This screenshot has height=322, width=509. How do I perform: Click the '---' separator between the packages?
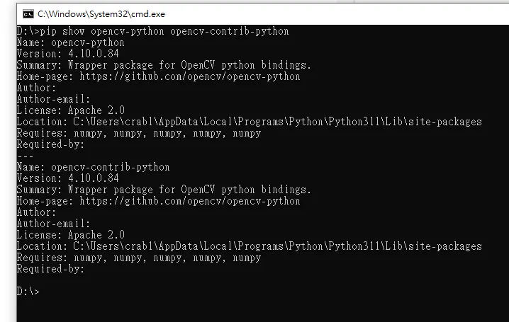point(25,156)
